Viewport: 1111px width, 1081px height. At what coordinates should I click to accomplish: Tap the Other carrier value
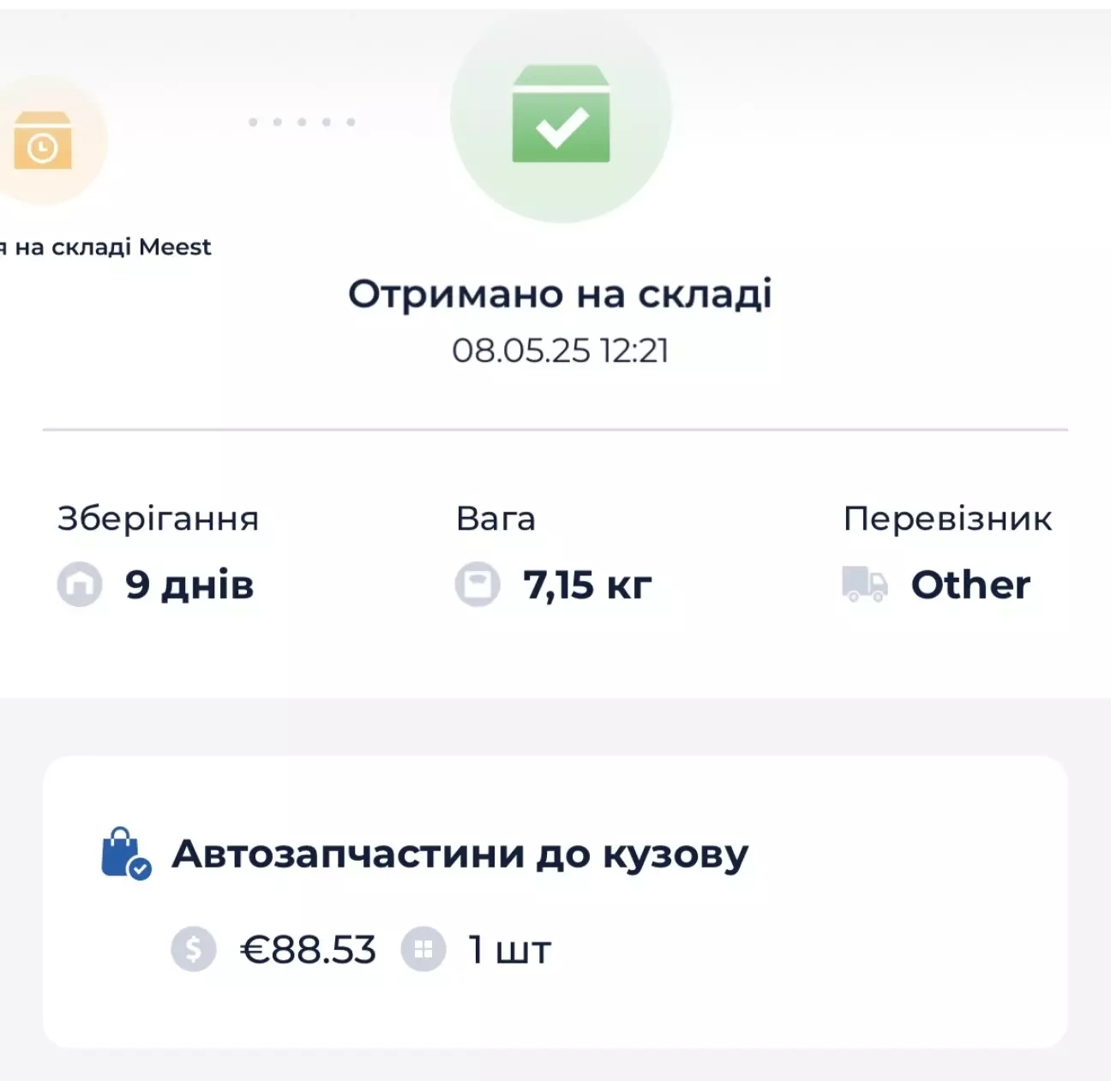click(x=970, y=585)
